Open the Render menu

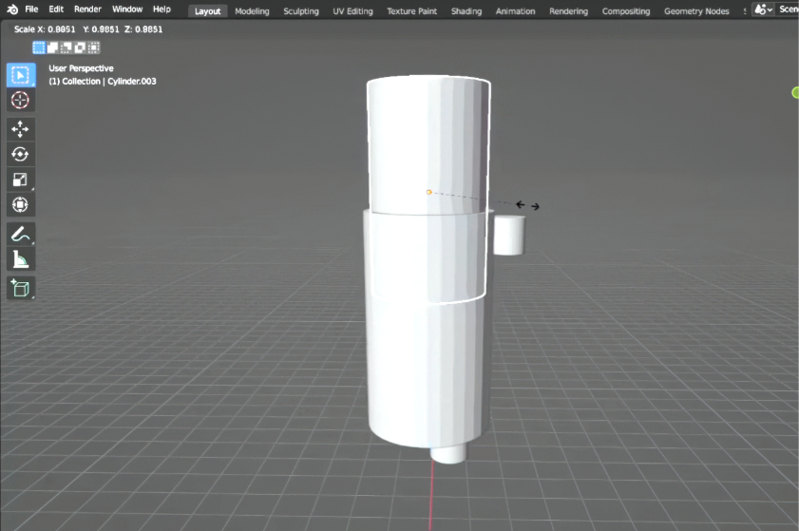tap(87, 9)
